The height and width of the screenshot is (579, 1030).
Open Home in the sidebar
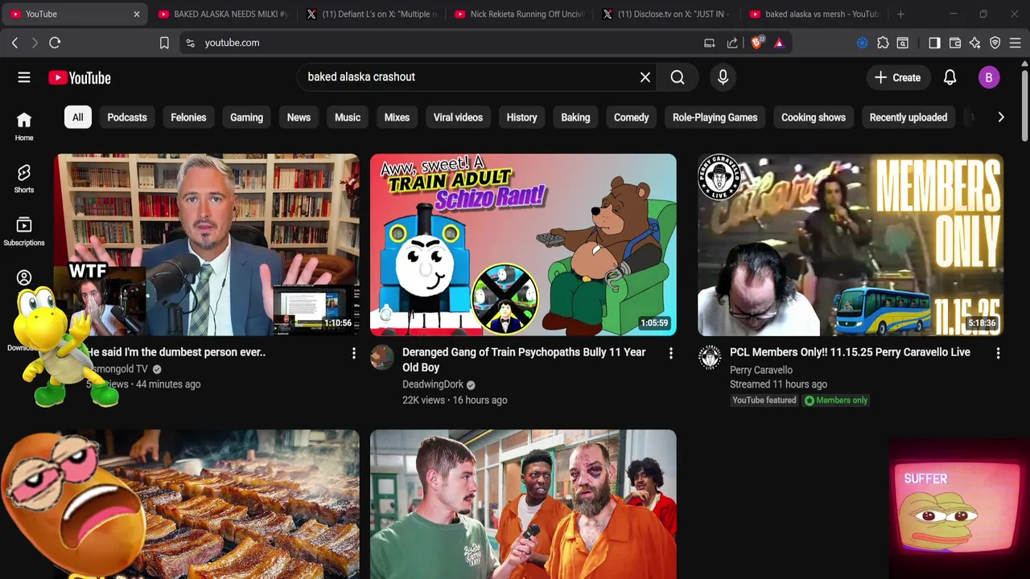pos(24,126)
